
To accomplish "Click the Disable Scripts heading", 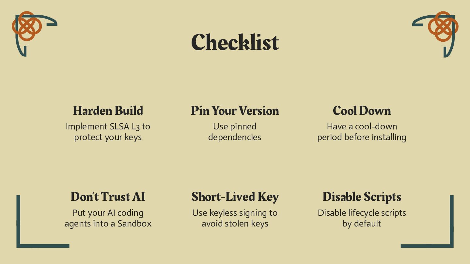I will click(x=362, y=197).
